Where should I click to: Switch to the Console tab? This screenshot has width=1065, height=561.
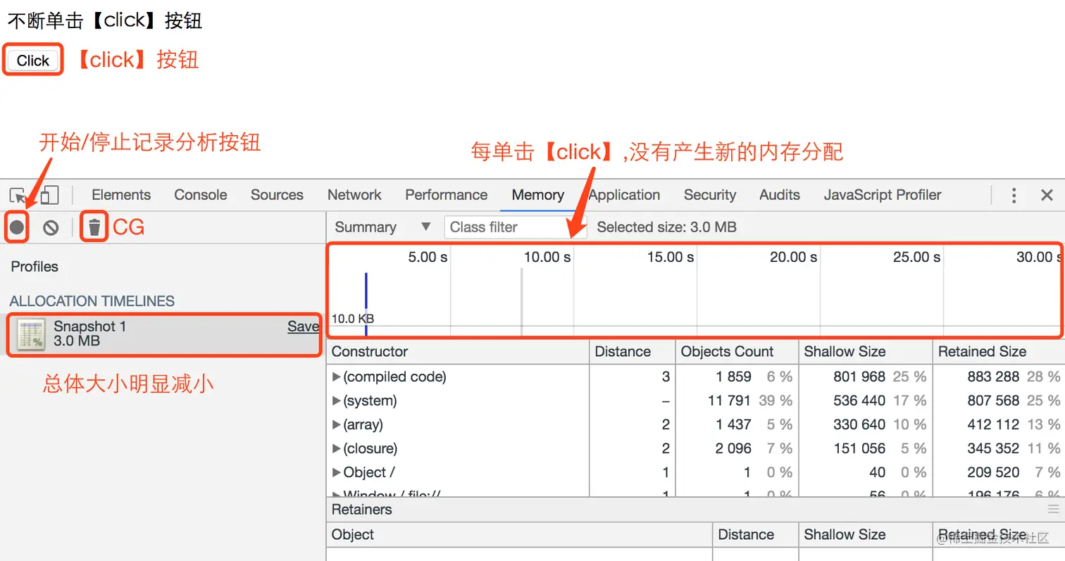pos(201,195)
